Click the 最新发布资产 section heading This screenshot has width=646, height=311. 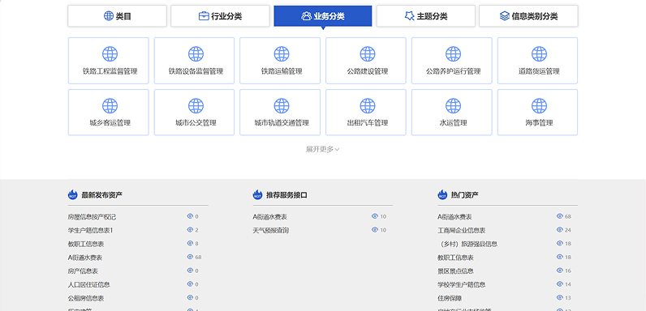pos(101,195)
